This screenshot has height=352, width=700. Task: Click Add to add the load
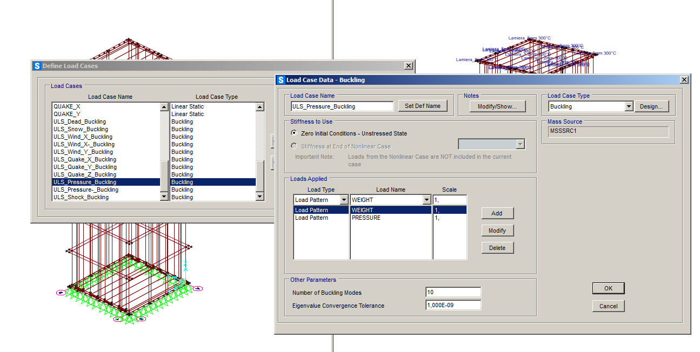point(497,213)
